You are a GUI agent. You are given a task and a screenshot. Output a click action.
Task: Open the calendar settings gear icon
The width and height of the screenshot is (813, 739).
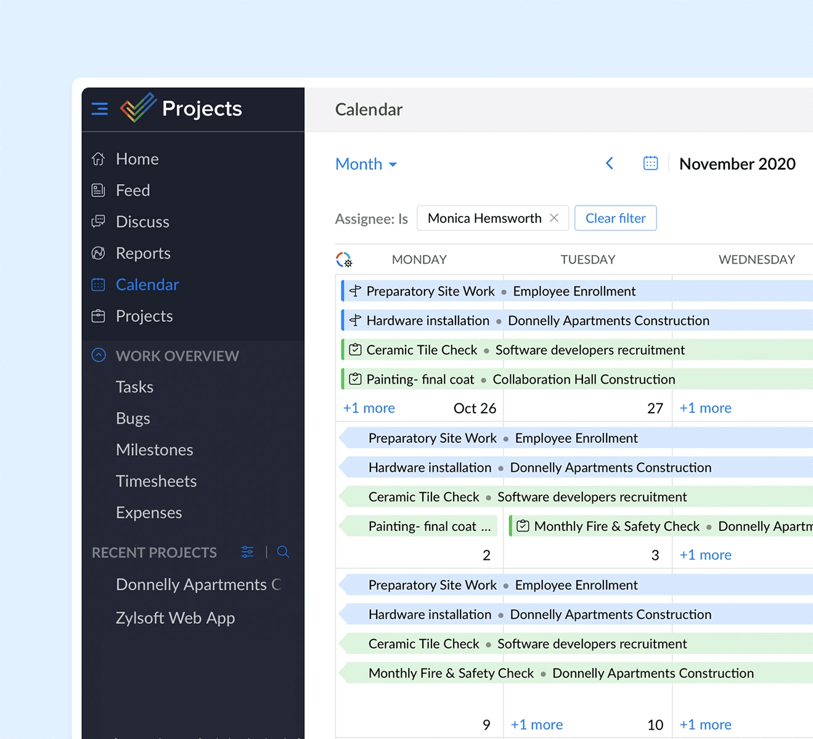[345, 259]
